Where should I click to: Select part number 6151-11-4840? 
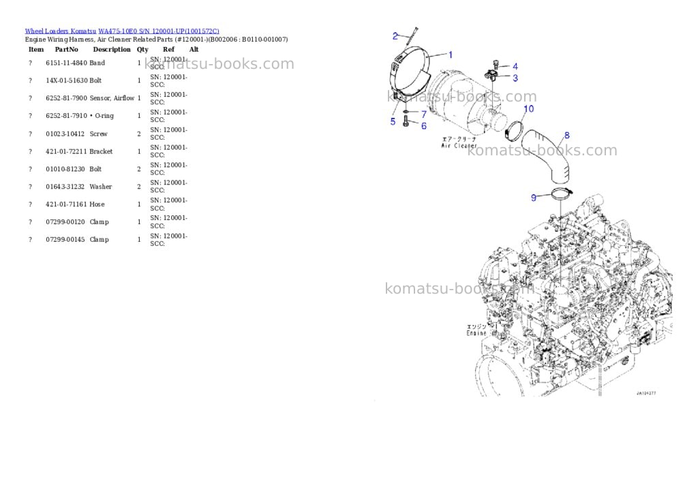[66, 63]
